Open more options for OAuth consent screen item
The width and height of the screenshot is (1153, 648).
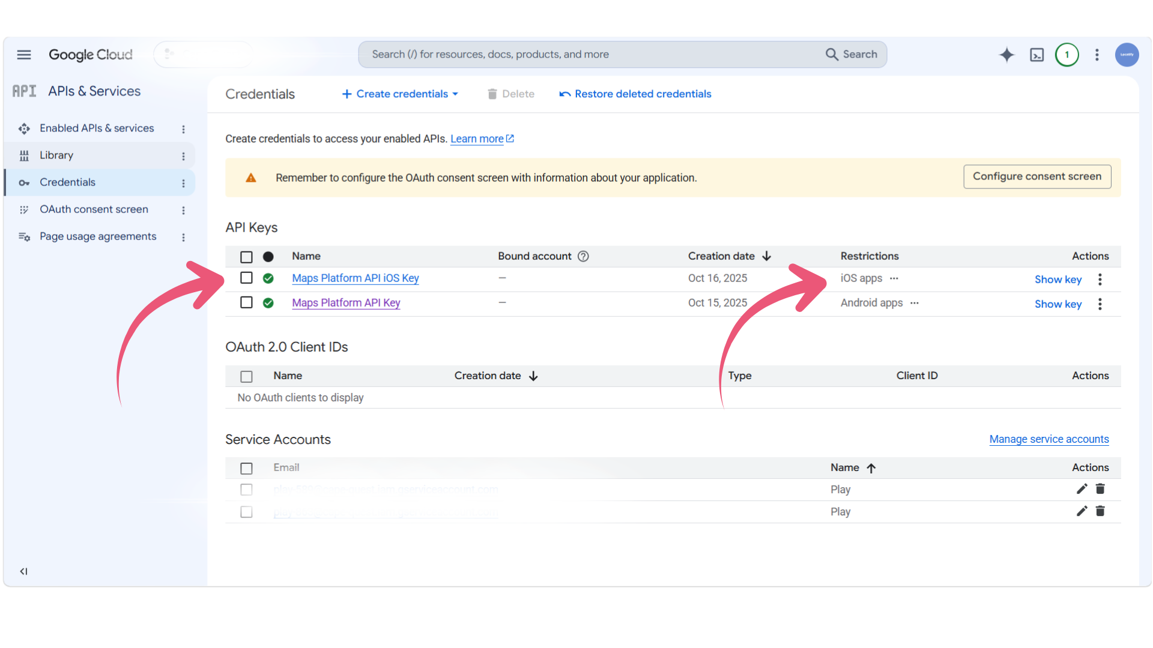click(x=183, y=210)
